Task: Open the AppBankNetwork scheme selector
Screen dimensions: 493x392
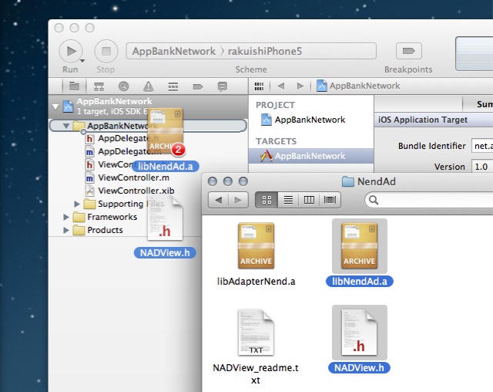Action: pyautogui.click(x=174, y=51)
